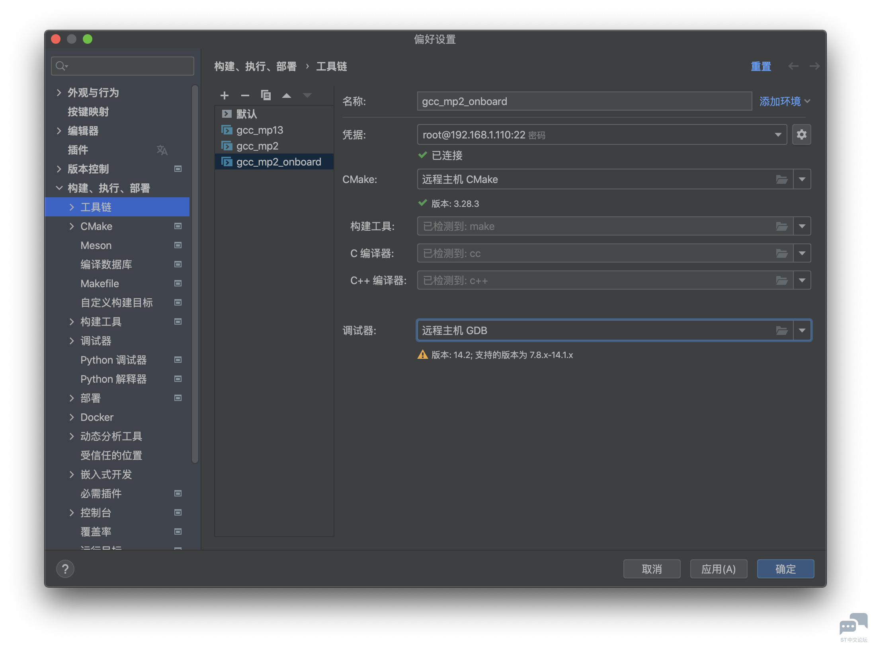This screenshot has height=646, width=871.
Task: Click project-level icon next to 必需插件
Action: click(178, 494)
